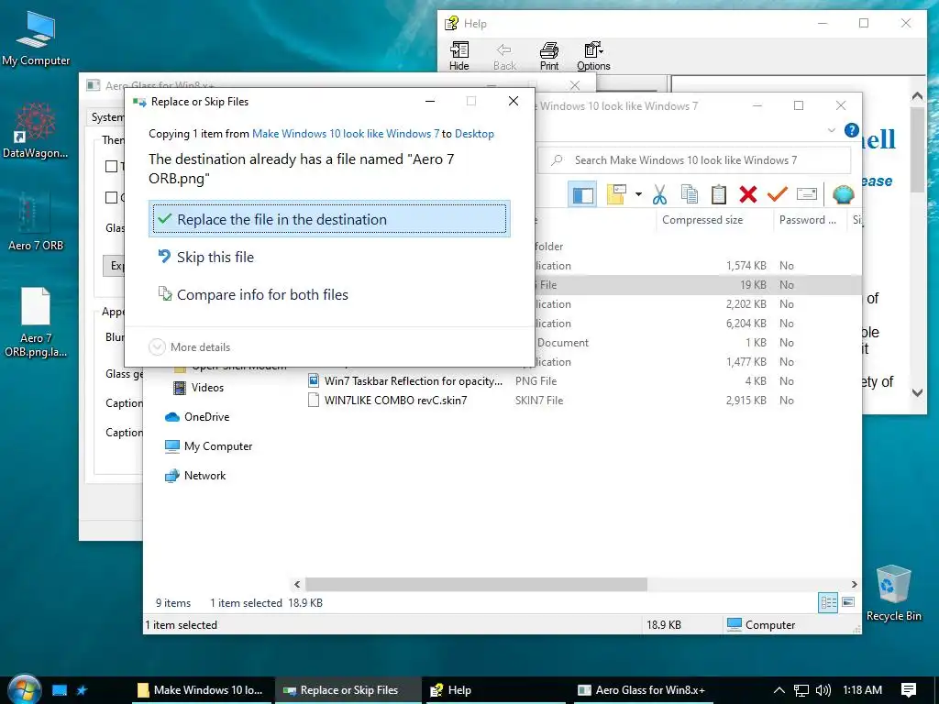Open the Desktop destination link

474,134
